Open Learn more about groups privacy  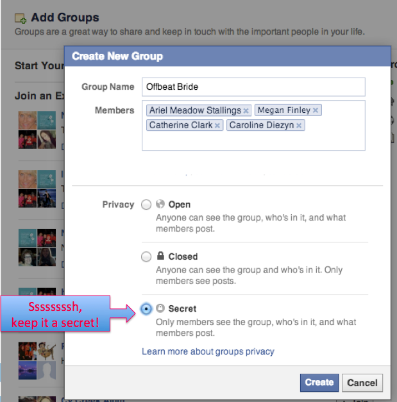pos(208,351)
